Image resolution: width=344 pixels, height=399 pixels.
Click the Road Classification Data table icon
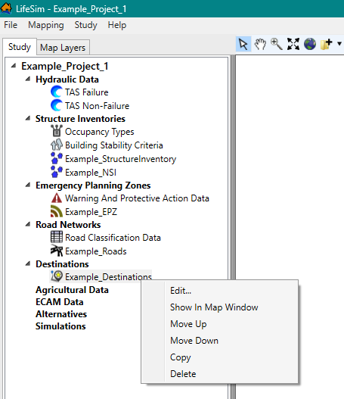(x=57, y=237)
